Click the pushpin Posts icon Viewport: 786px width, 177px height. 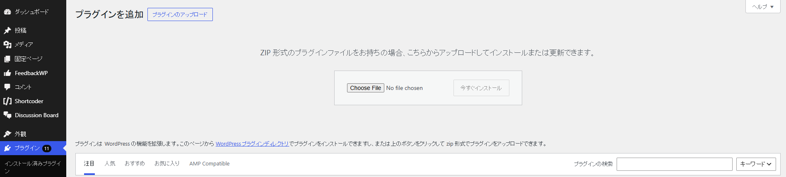tap(7, 31)
